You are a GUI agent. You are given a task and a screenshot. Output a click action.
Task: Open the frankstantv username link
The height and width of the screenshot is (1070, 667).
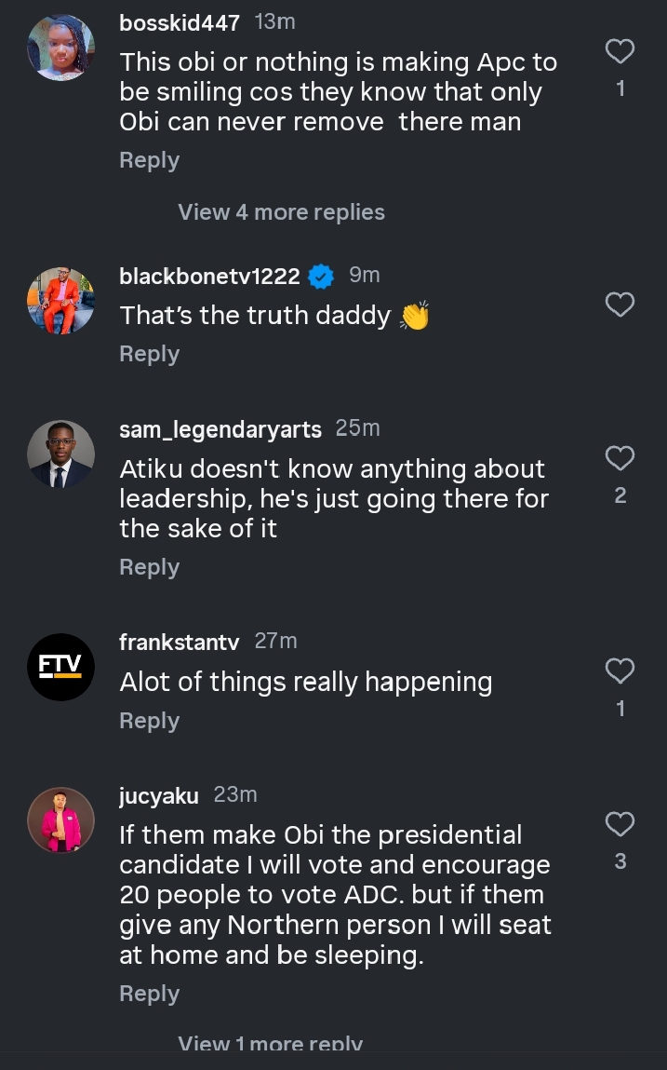point(180,642)
